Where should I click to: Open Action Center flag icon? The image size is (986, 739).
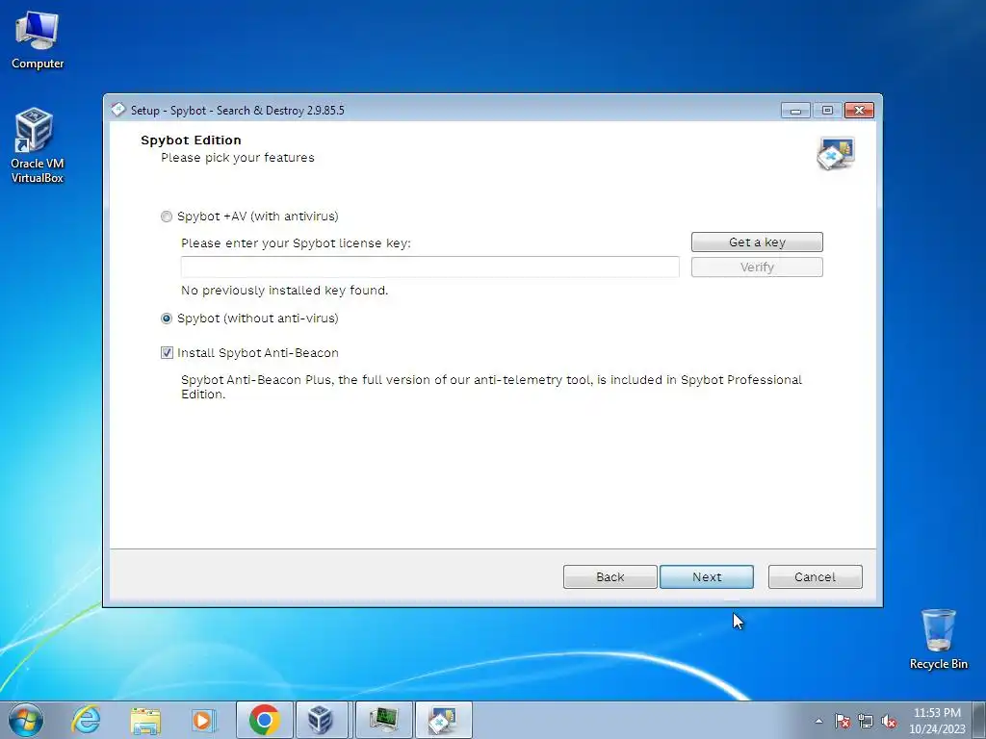[843, 721]
